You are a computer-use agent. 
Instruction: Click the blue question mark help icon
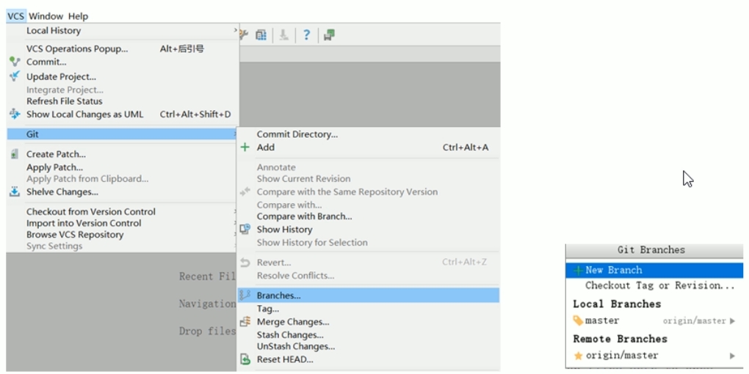[306, 34]
